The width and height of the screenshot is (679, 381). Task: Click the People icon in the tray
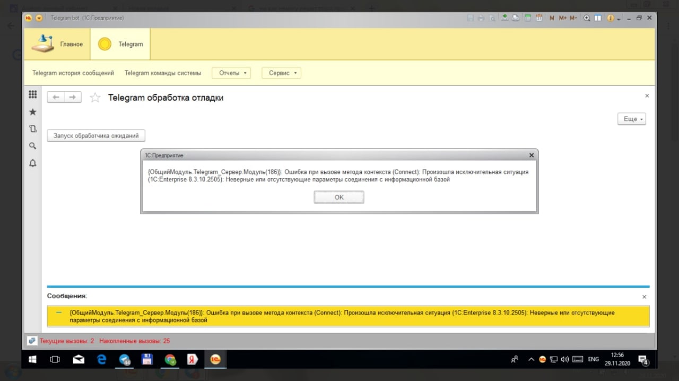[515, 359]
